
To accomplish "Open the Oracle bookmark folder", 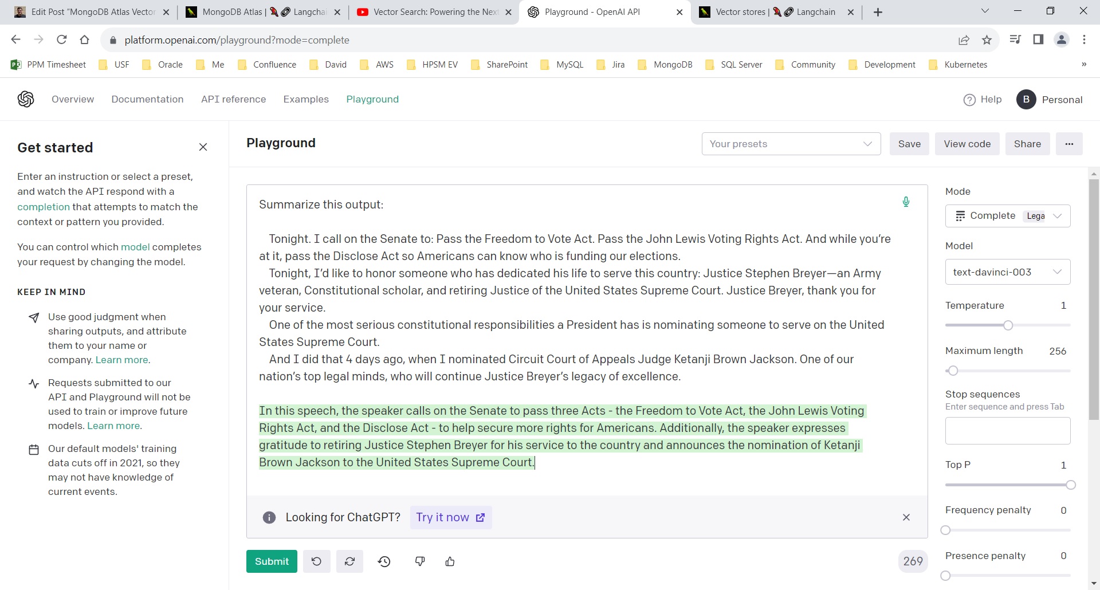I will click(x=163, y=65).
